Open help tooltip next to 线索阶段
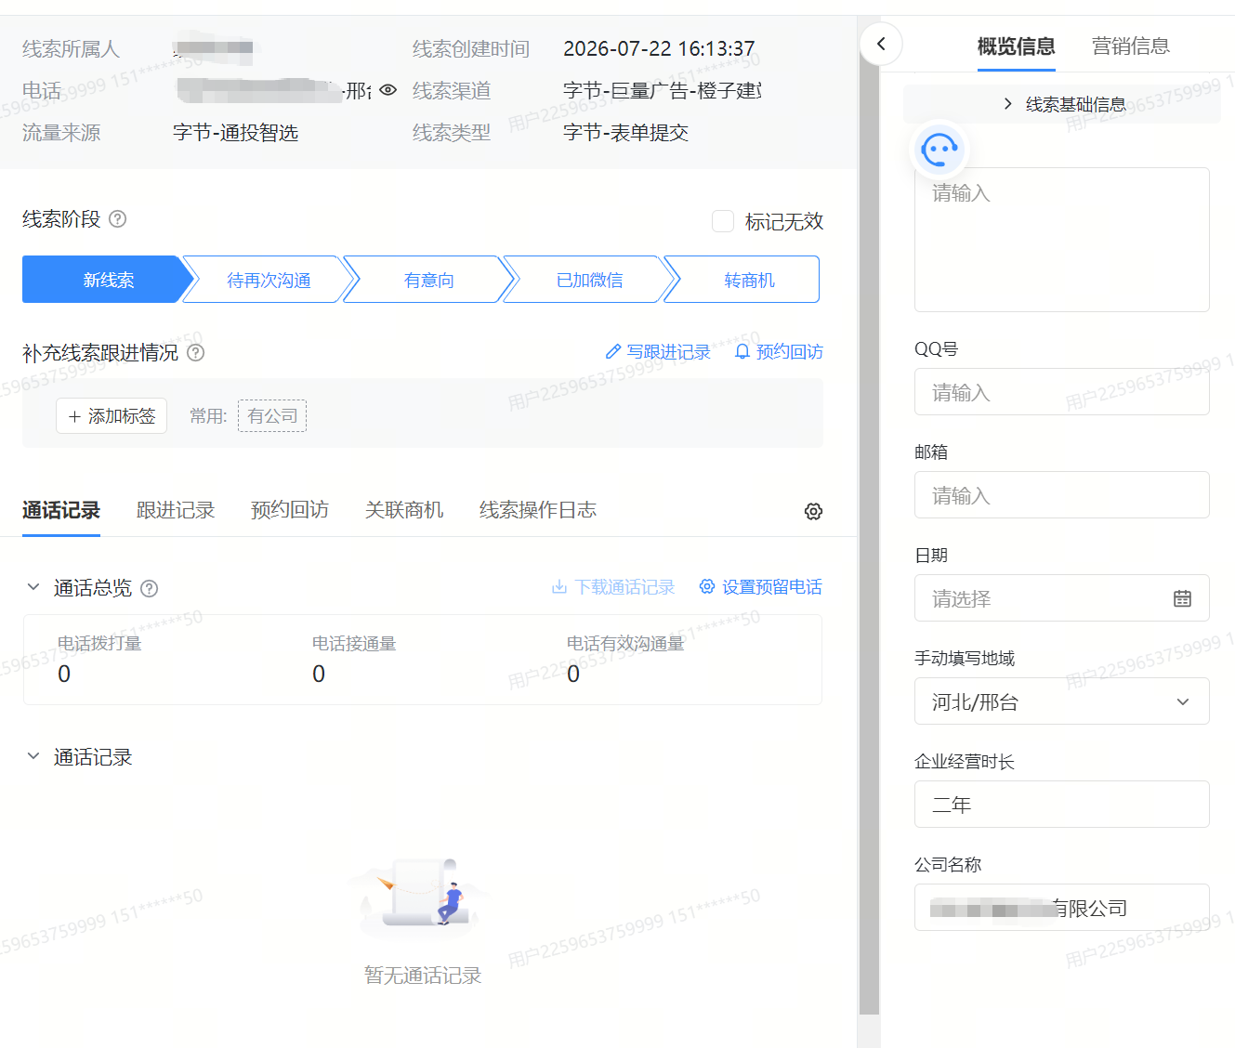The image size is (1235, 1048). 118,219
